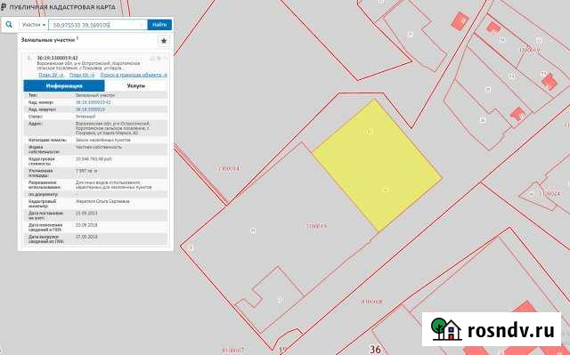The image size is (570, 355).
Task: Open the Поиск в границах объекта link
Action: pyautogui.click(x=134, y=75)
